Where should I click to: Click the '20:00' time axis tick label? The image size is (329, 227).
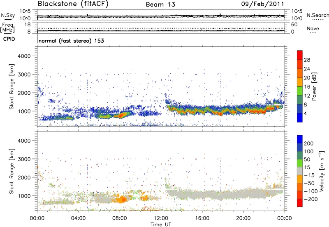pyautogui.click(x=243, y=218)
